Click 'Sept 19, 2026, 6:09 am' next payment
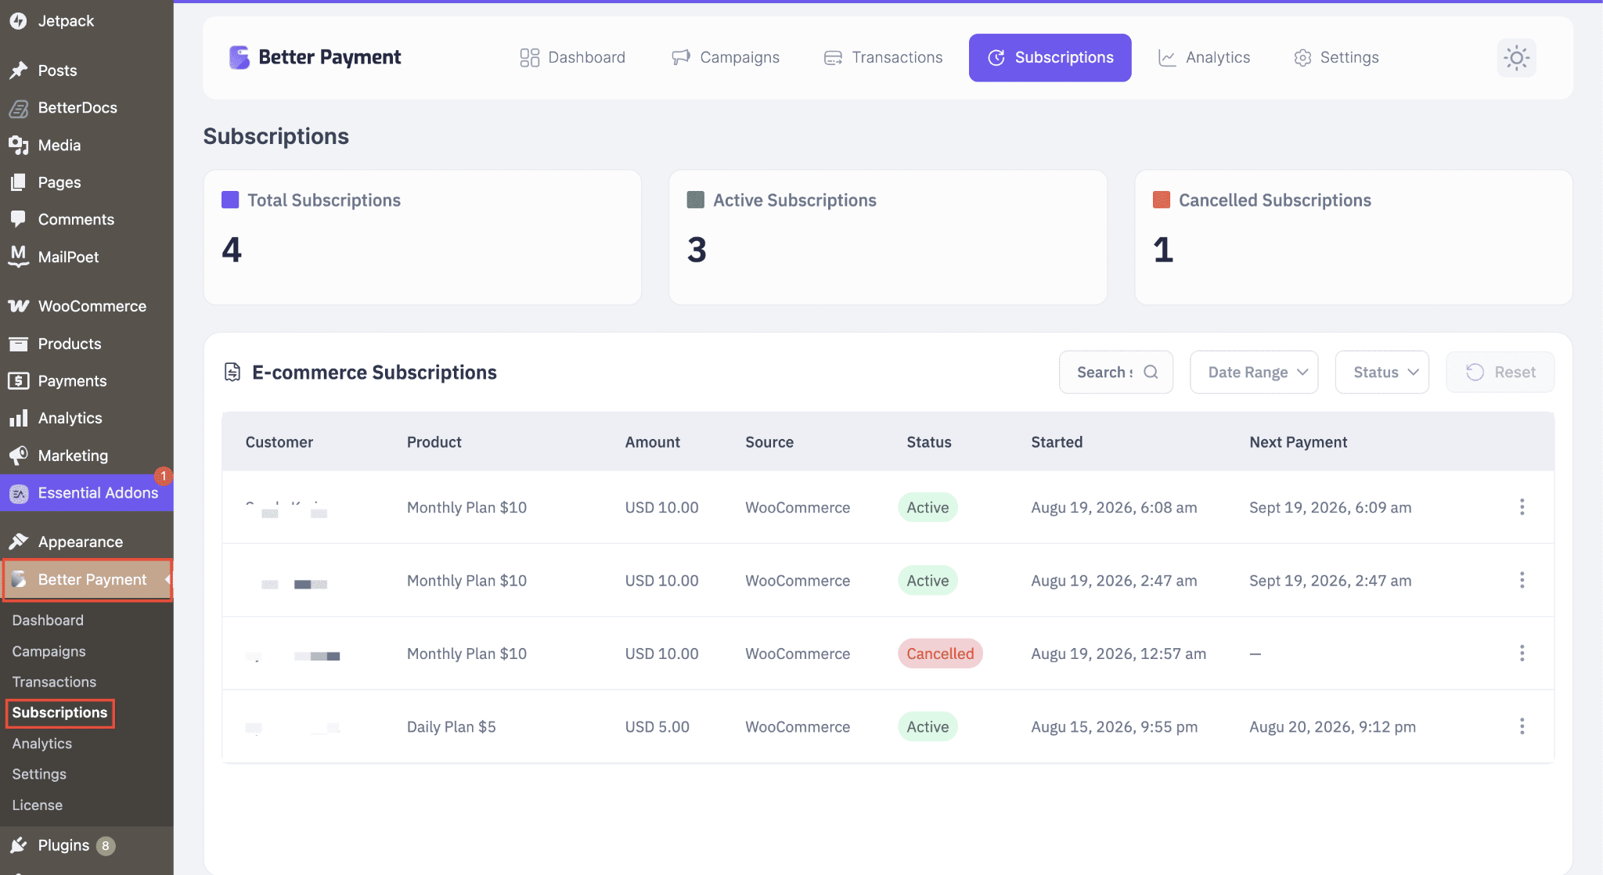 pos(1331,507)
